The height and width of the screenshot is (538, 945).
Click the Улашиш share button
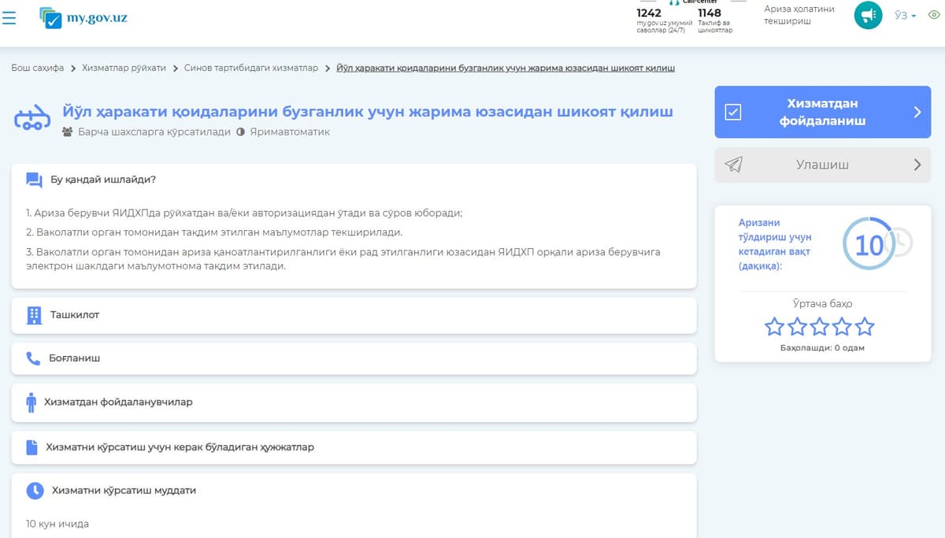coord(823,165)
